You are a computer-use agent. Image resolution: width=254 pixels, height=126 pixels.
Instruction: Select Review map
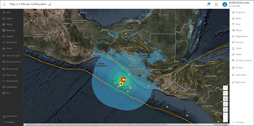click(10, 69)
